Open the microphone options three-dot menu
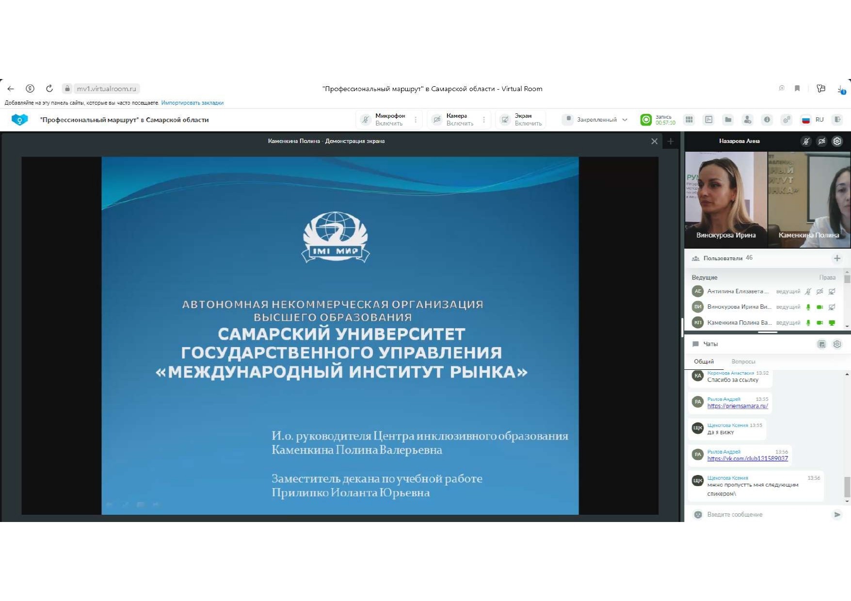 [416, 120]
